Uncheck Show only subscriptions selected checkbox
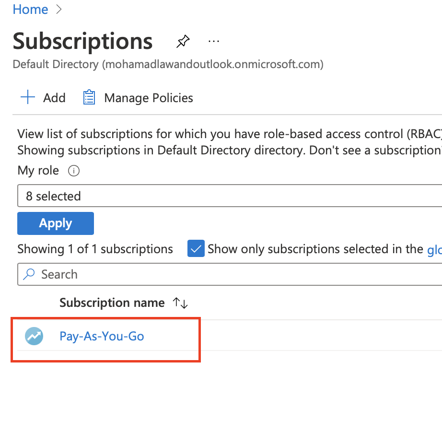Viewport: 442px width, 444px height. coord(196,249)
